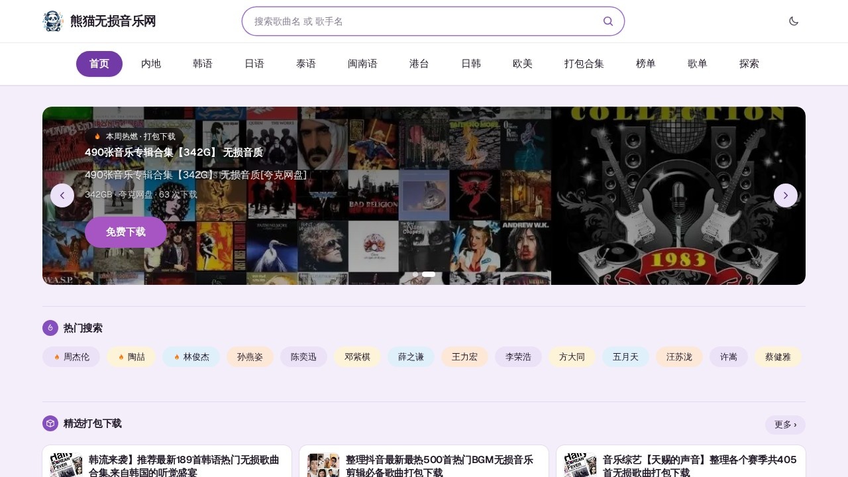Open the 歌单 page
This screenshot has width=848, height=477.
click(x=698, y=64)
